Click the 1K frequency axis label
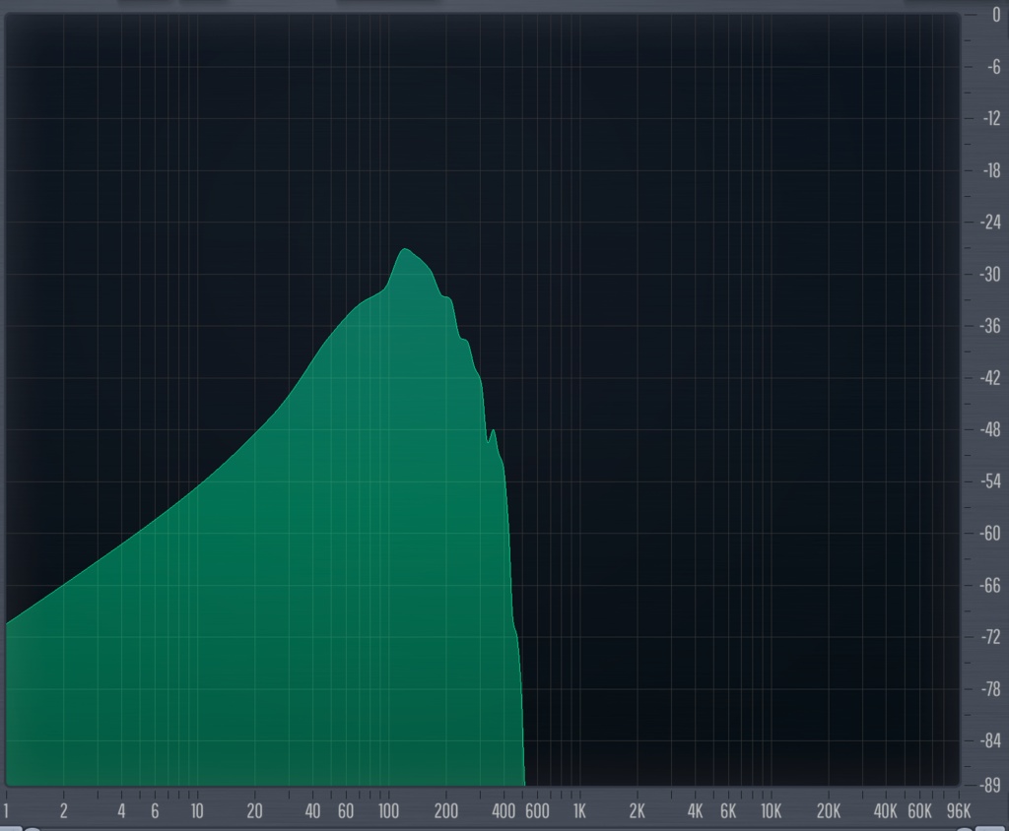 [x=579, y=811]
